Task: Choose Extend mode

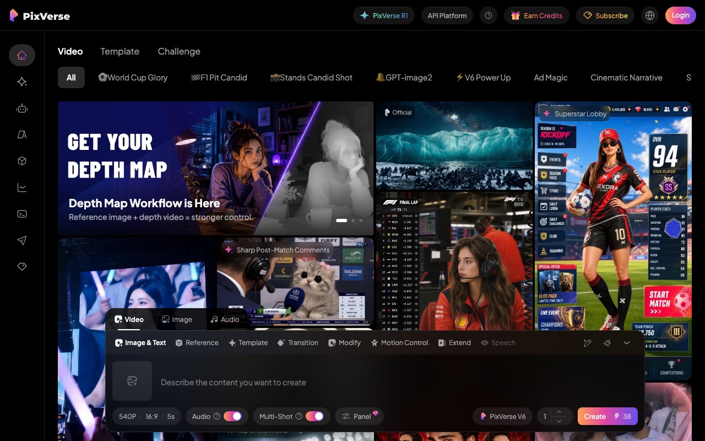Action: [454, 342]
